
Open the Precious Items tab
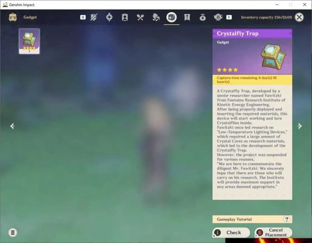tap(202, 17)
